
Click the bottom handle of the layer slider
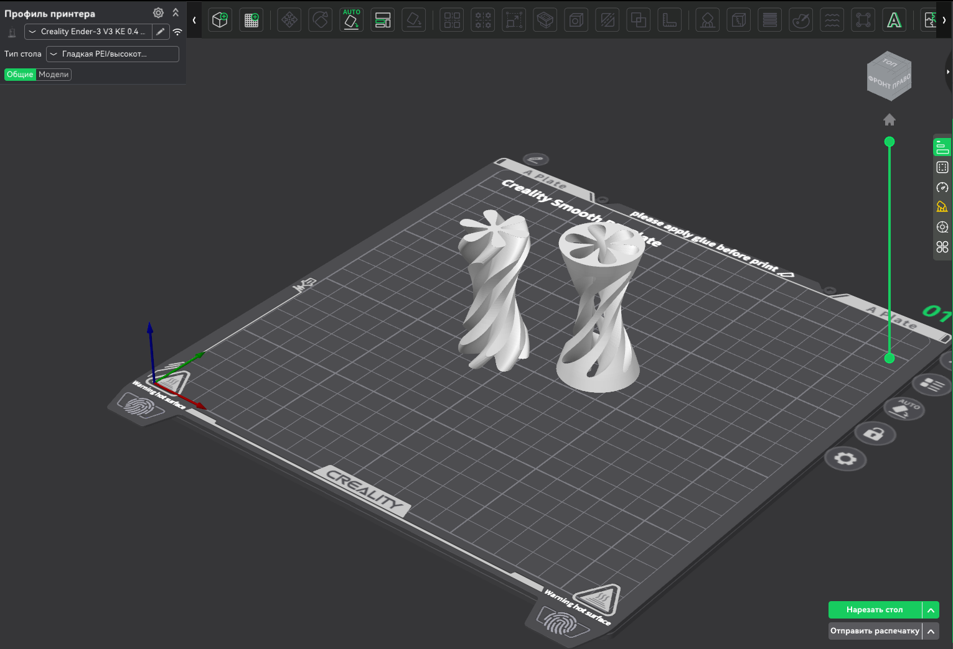point(890,358)
